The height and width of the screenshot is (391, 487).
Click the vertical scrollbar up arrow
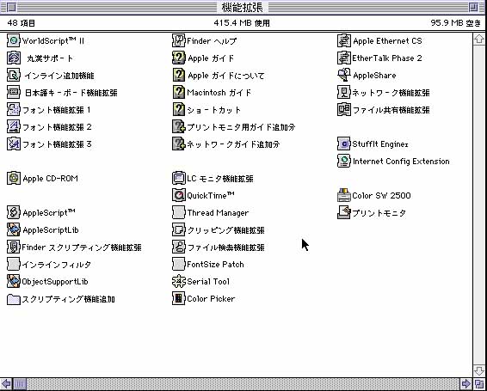click(479, 40)
